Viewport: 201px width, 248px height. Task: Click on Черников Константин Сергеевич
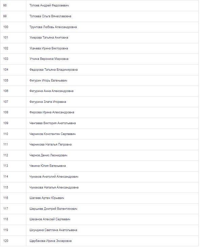click(x=53, y=134)
